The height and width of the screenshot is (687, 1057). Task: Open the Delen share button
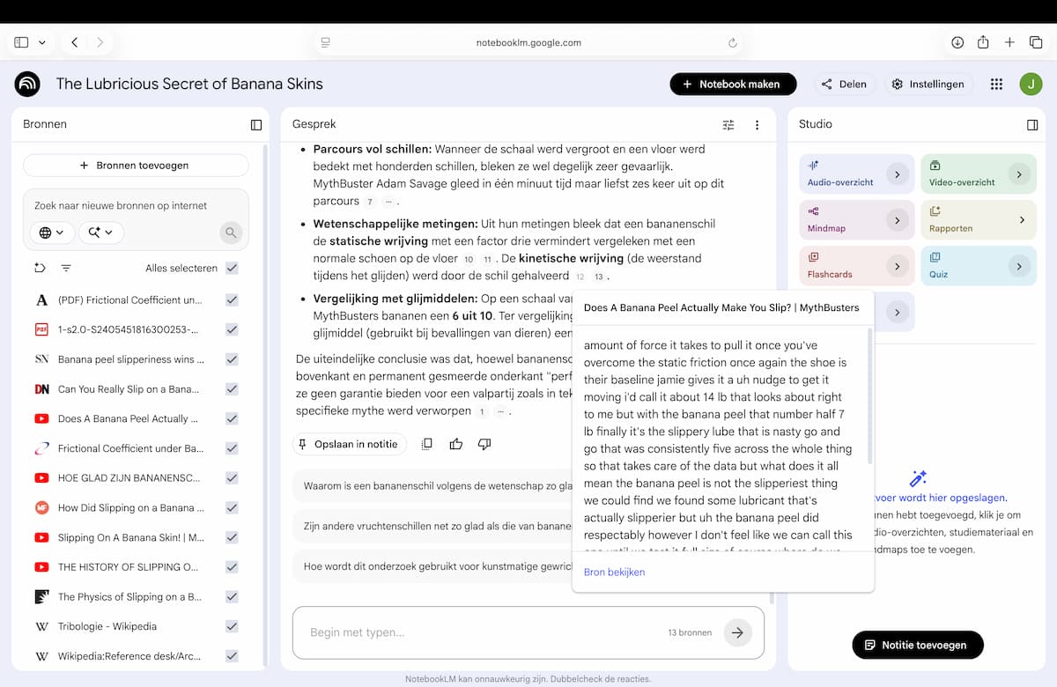pos(844,84)
